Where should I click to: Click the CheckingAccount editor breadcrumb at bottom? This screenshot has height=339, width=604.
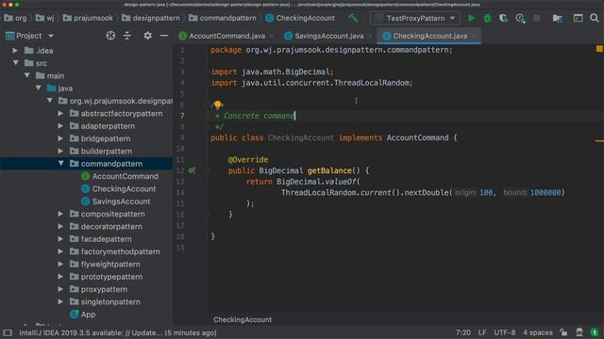pos(243,319)
